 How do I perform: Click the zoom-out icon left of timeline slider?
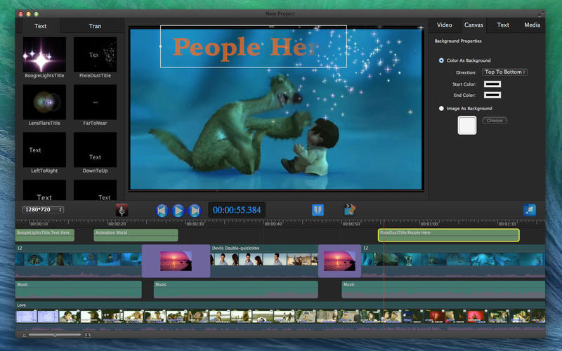(24, 335)
